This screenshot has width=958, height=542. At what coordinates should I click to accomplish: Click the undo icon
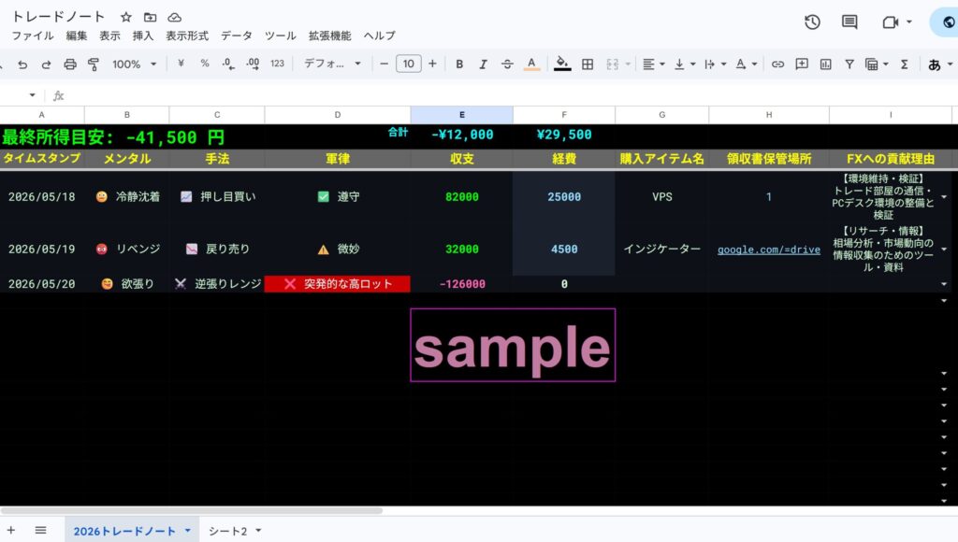pos(22,64)
